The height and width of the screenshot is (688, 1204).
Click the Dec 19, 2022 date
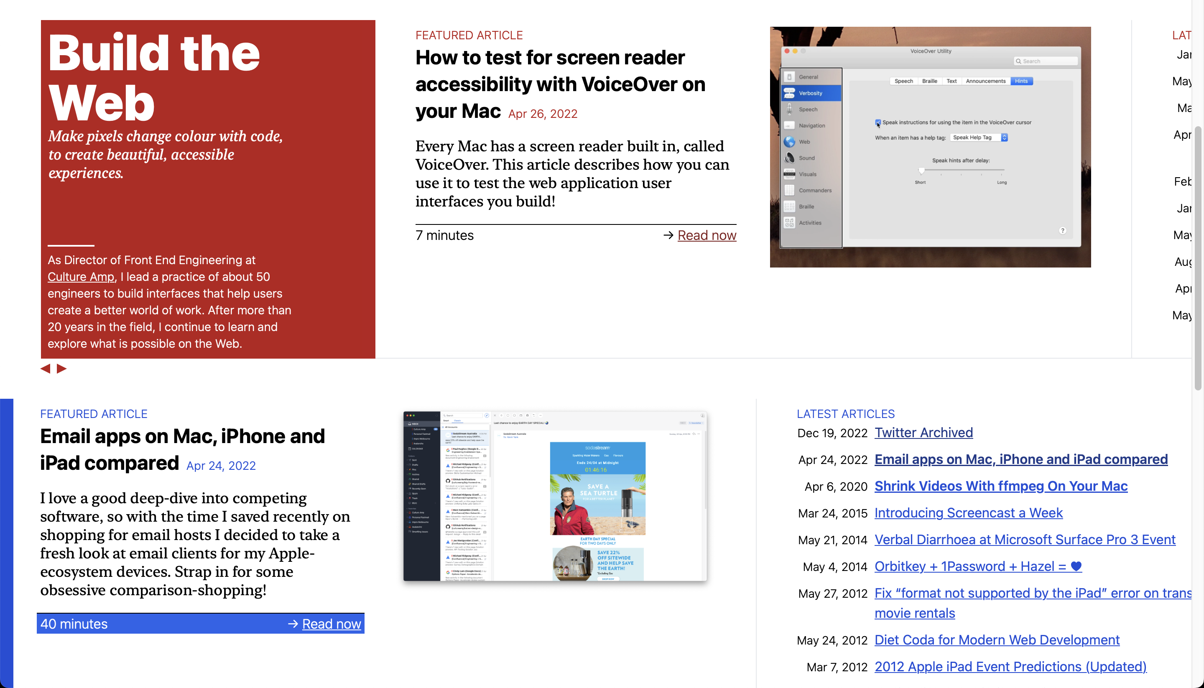click(x=832, y=433)
